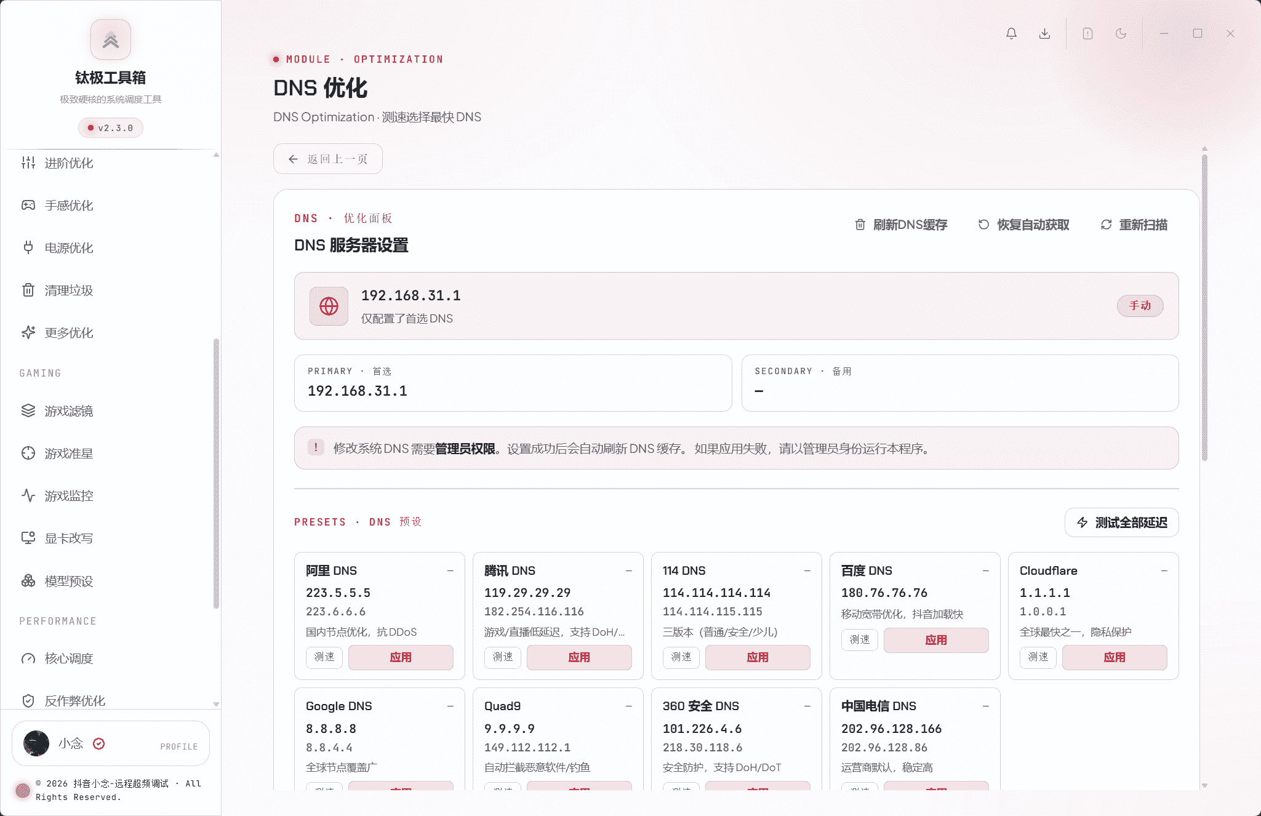Click the PRIMARY 192.168.31.1 field

coord(513,383)
